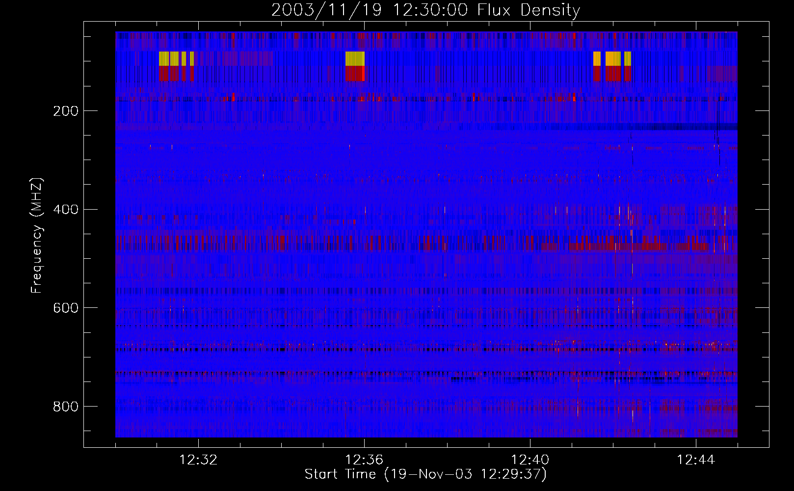Image resolution: width=794 pixels, height=491 pixels.
Task: Click the 600 frequency tick label
Action: pyautogui.click(x=66, y=308)
